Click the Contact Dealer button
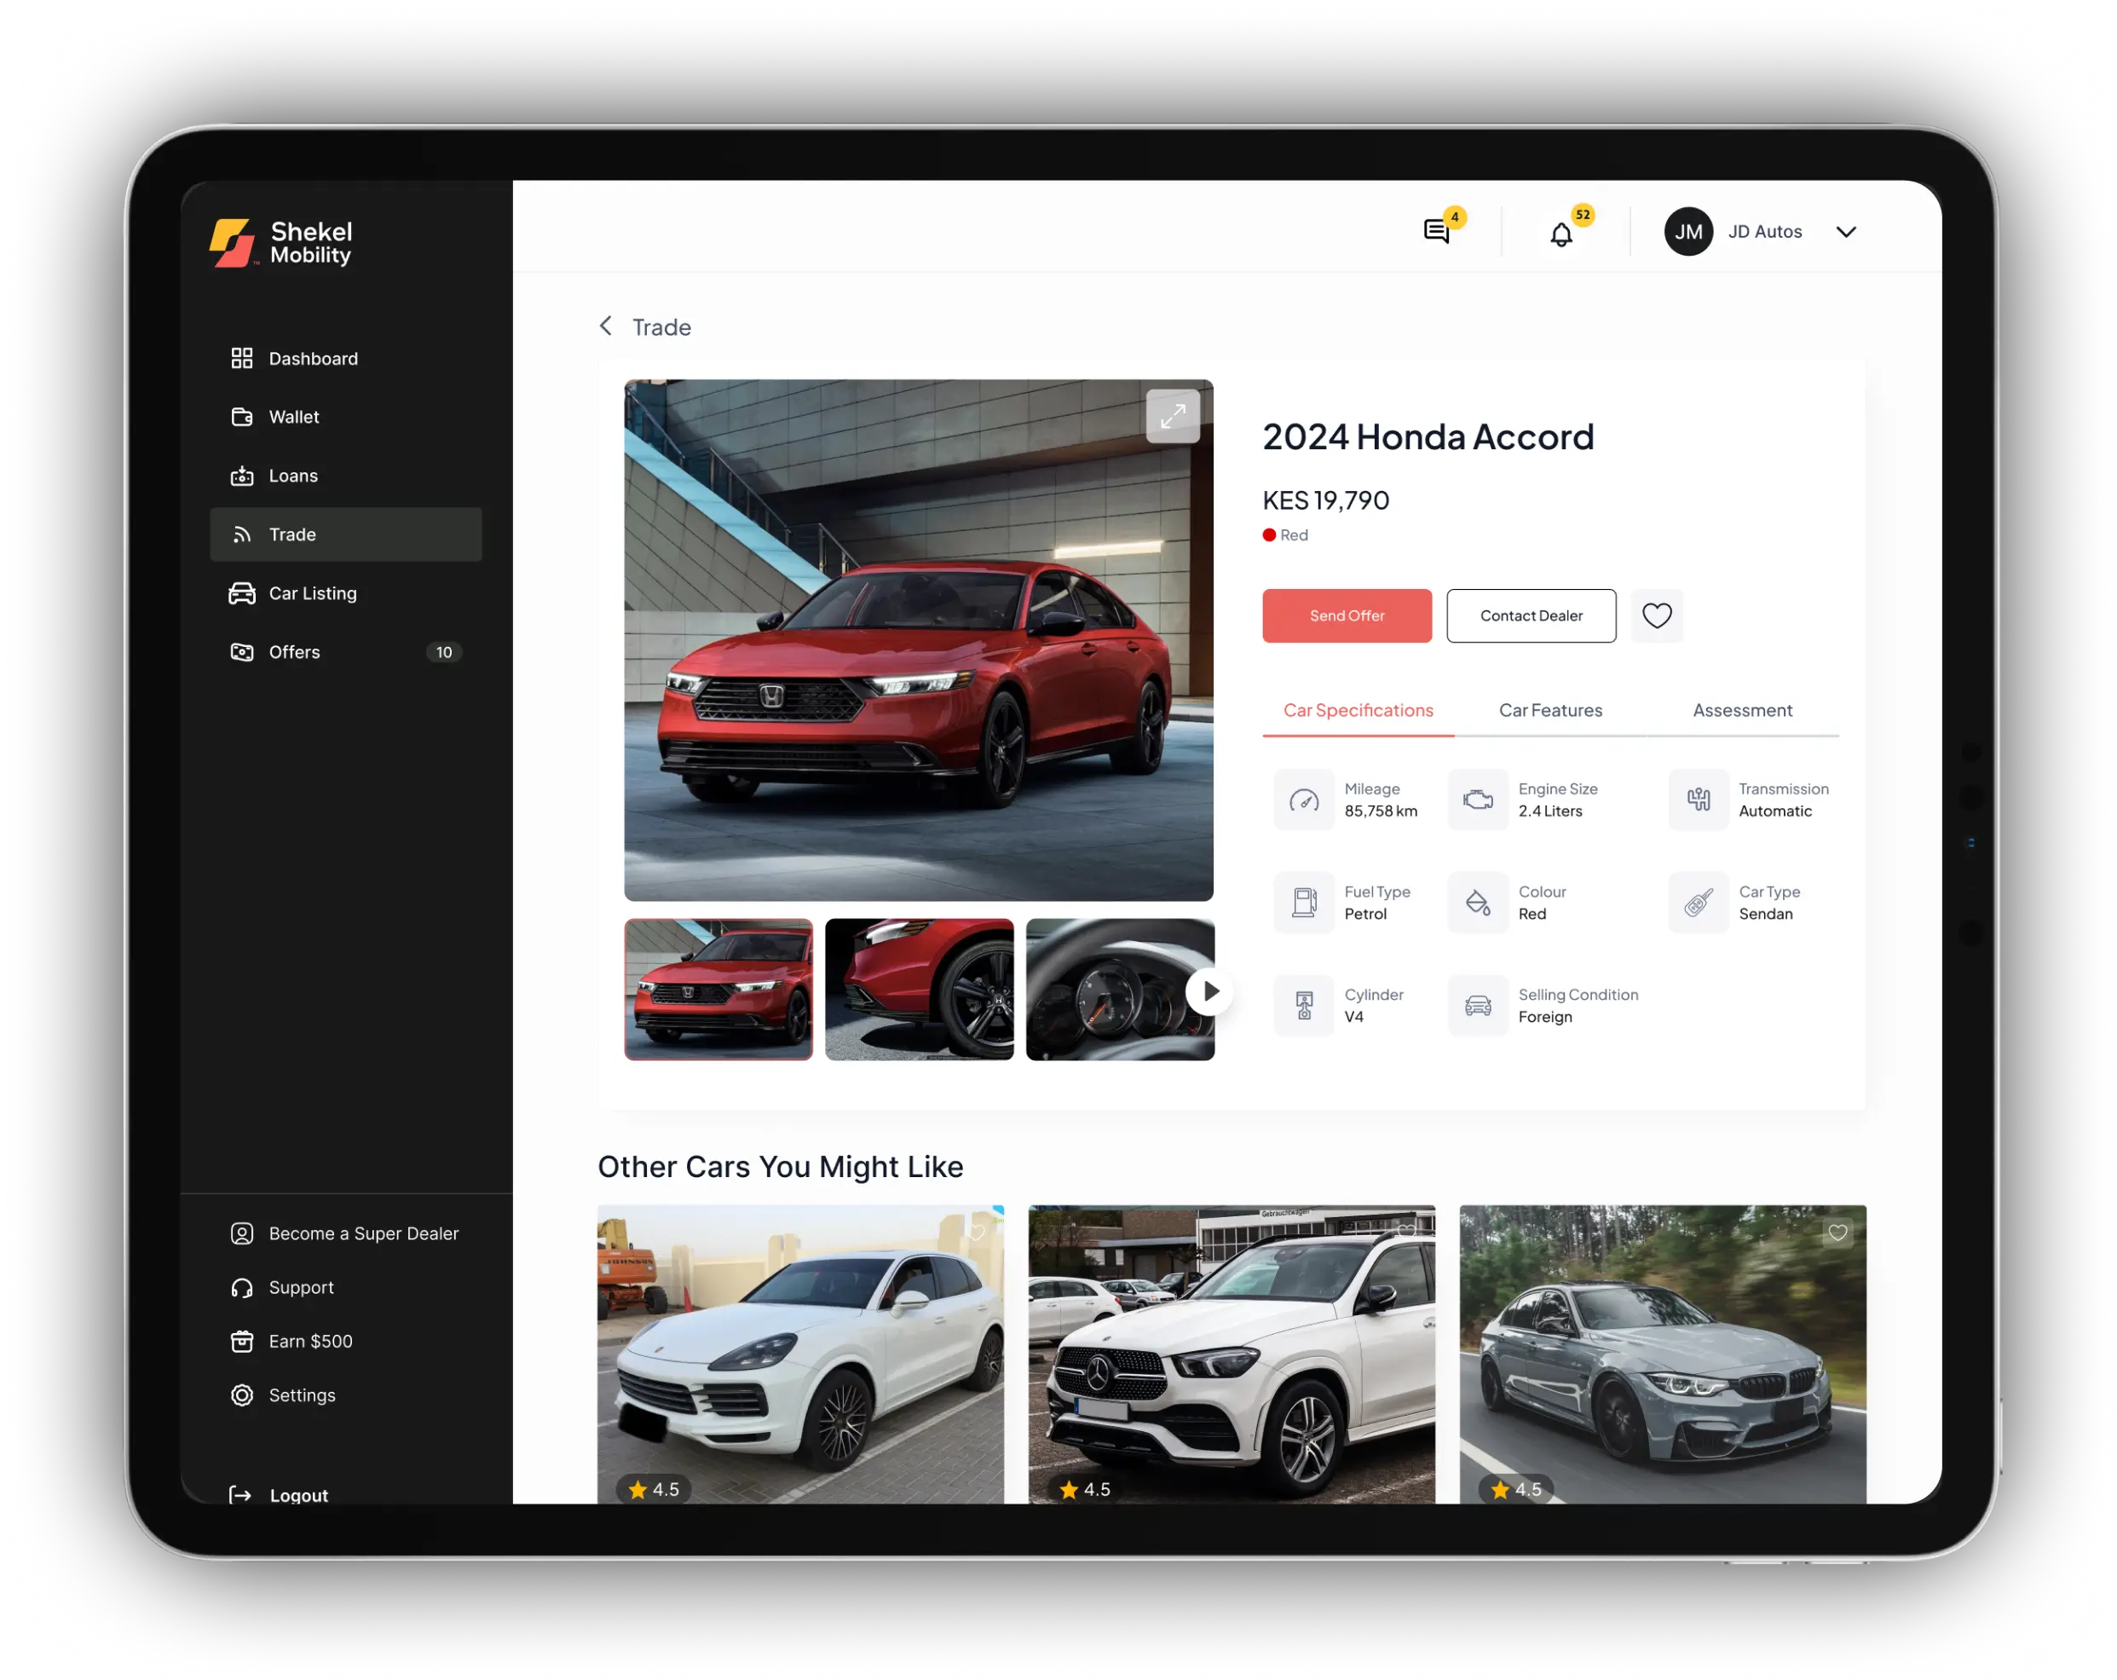 click(x=1531, y=615)
